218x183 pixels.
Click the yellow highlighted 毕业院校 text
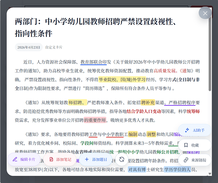(x=108, y=79)
